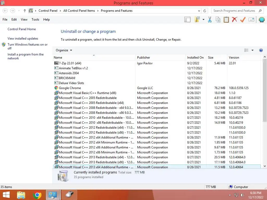Screen dimensions: 267x200
Task: Click the change view icon
Action: pos(246,50)
